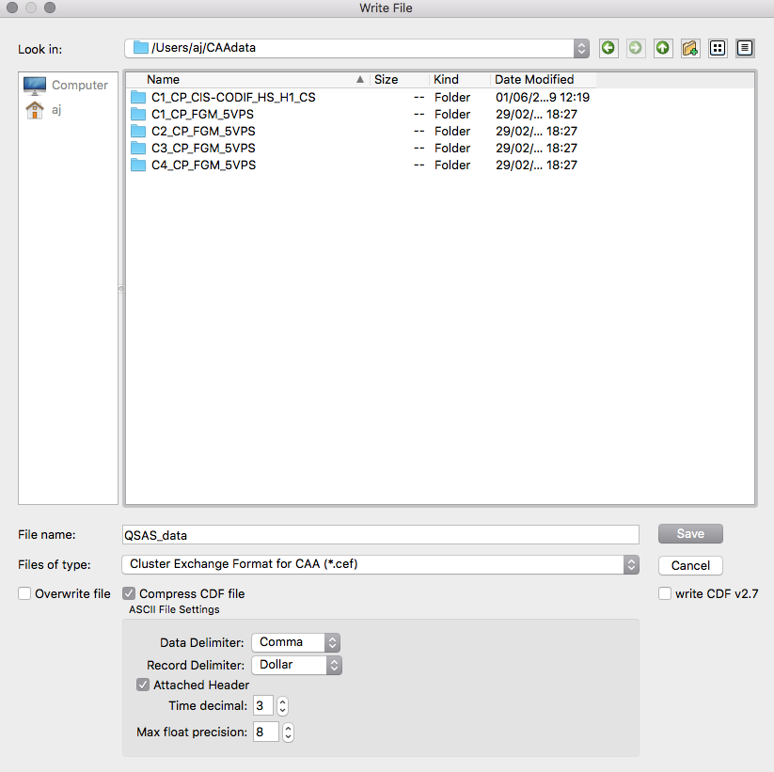
Task: Enable the Overwrite file checkbox
Action: 24,594
